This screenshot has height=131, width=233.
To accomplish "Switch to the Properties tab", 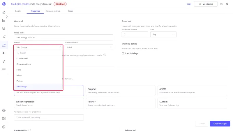I will point(35,11).
